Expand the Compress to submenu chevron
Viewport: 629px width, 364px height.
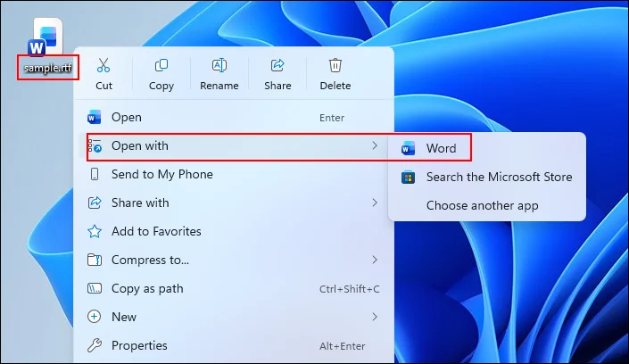point(375,260)
